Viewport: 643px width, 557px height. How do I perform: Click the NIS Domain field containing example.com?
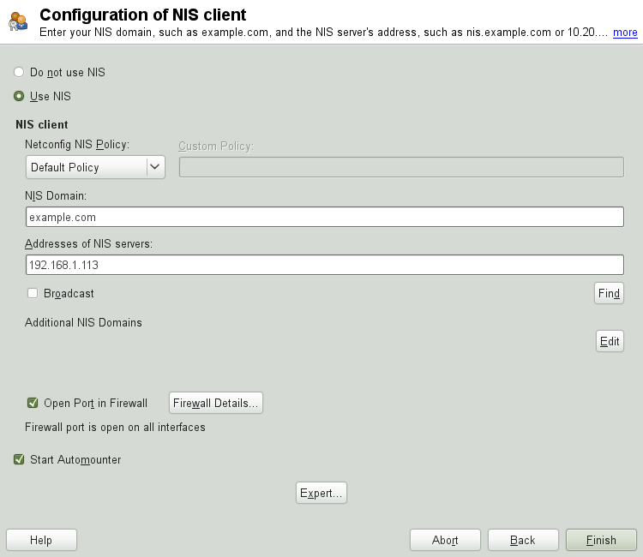[325, 217]
